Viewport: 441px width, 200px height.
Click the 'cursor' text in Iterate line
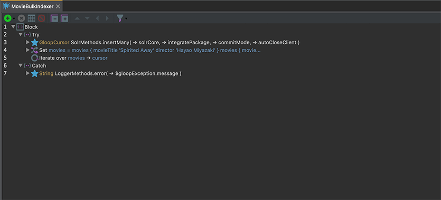click(100, 58)
